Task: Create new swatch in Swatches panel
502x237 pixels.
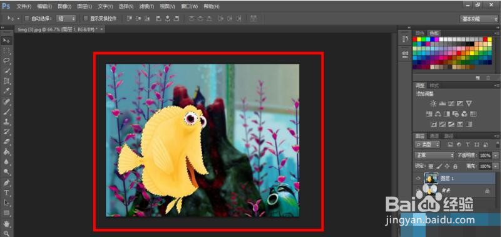Action: [478, 78]
